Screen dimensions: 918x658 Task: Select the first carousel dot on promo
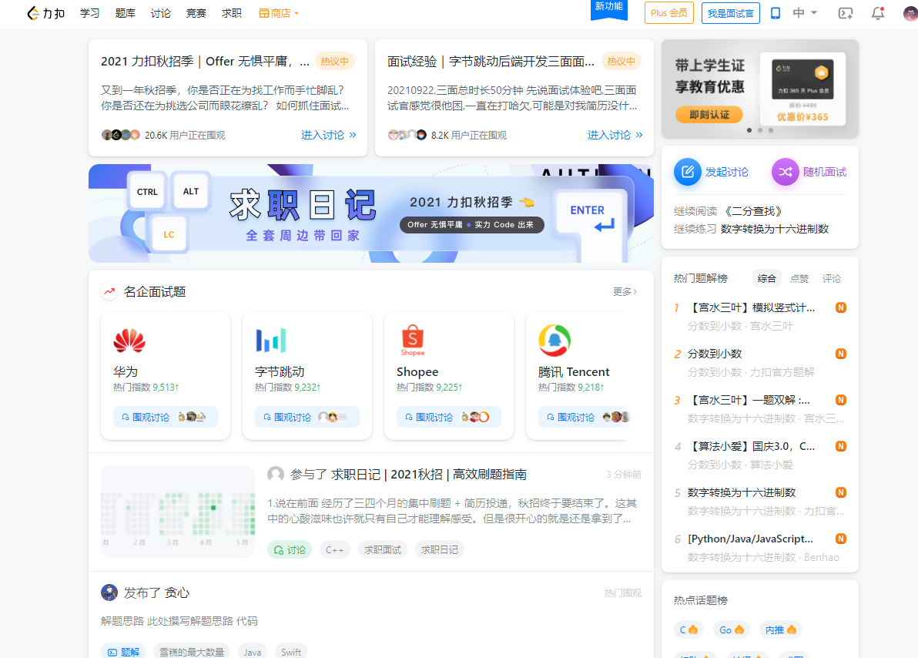point(749,130)
